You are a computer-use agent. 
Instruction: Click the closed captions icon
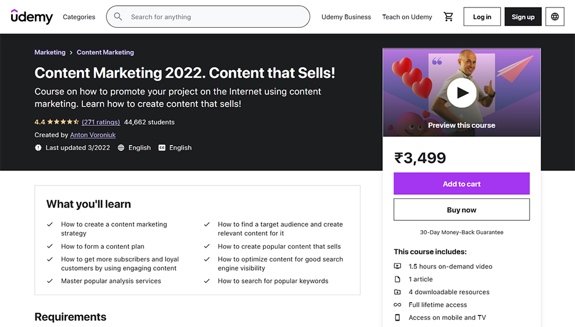coord(162,148)
